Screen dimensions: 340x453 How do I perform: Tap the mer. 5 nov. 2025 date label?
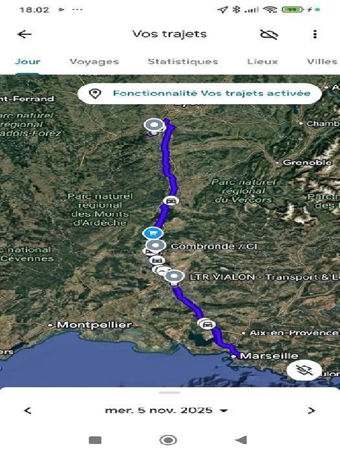[158, 410]
